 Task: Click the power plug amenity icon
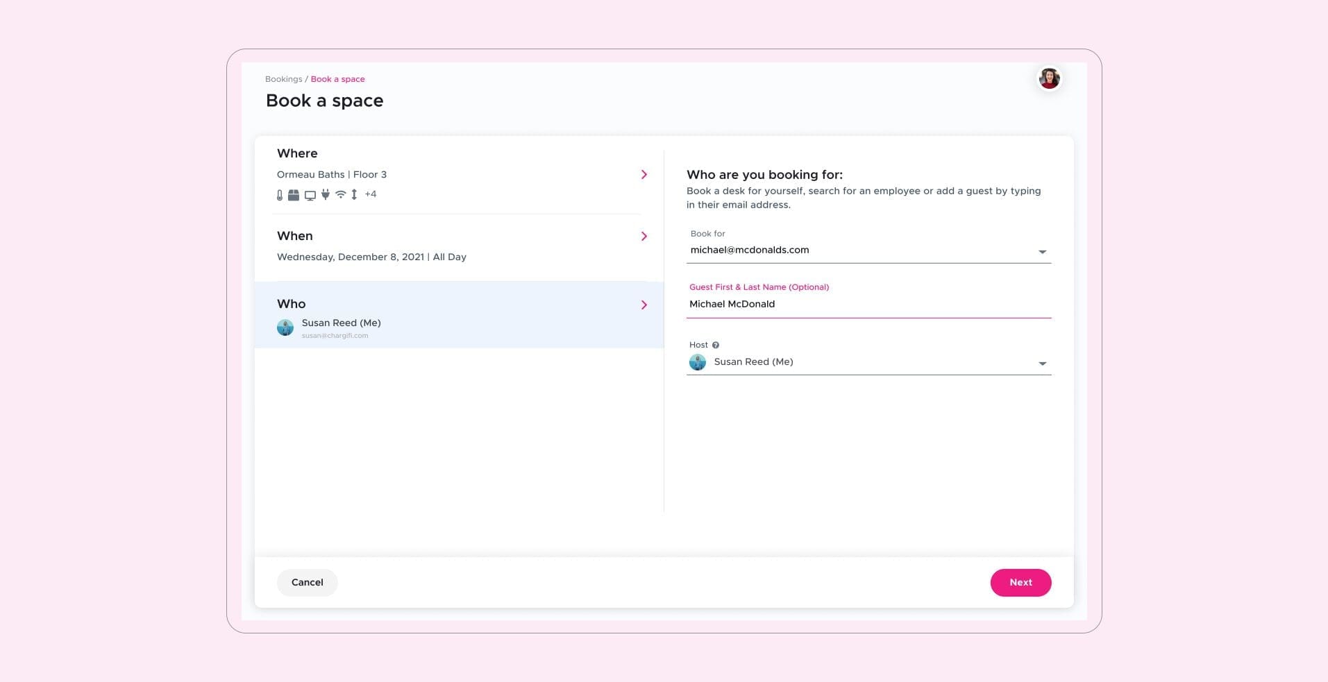(x=326, y=194)
